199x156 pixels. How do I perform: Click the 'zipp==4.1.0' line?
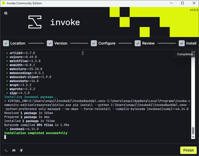tap(18, 93)
